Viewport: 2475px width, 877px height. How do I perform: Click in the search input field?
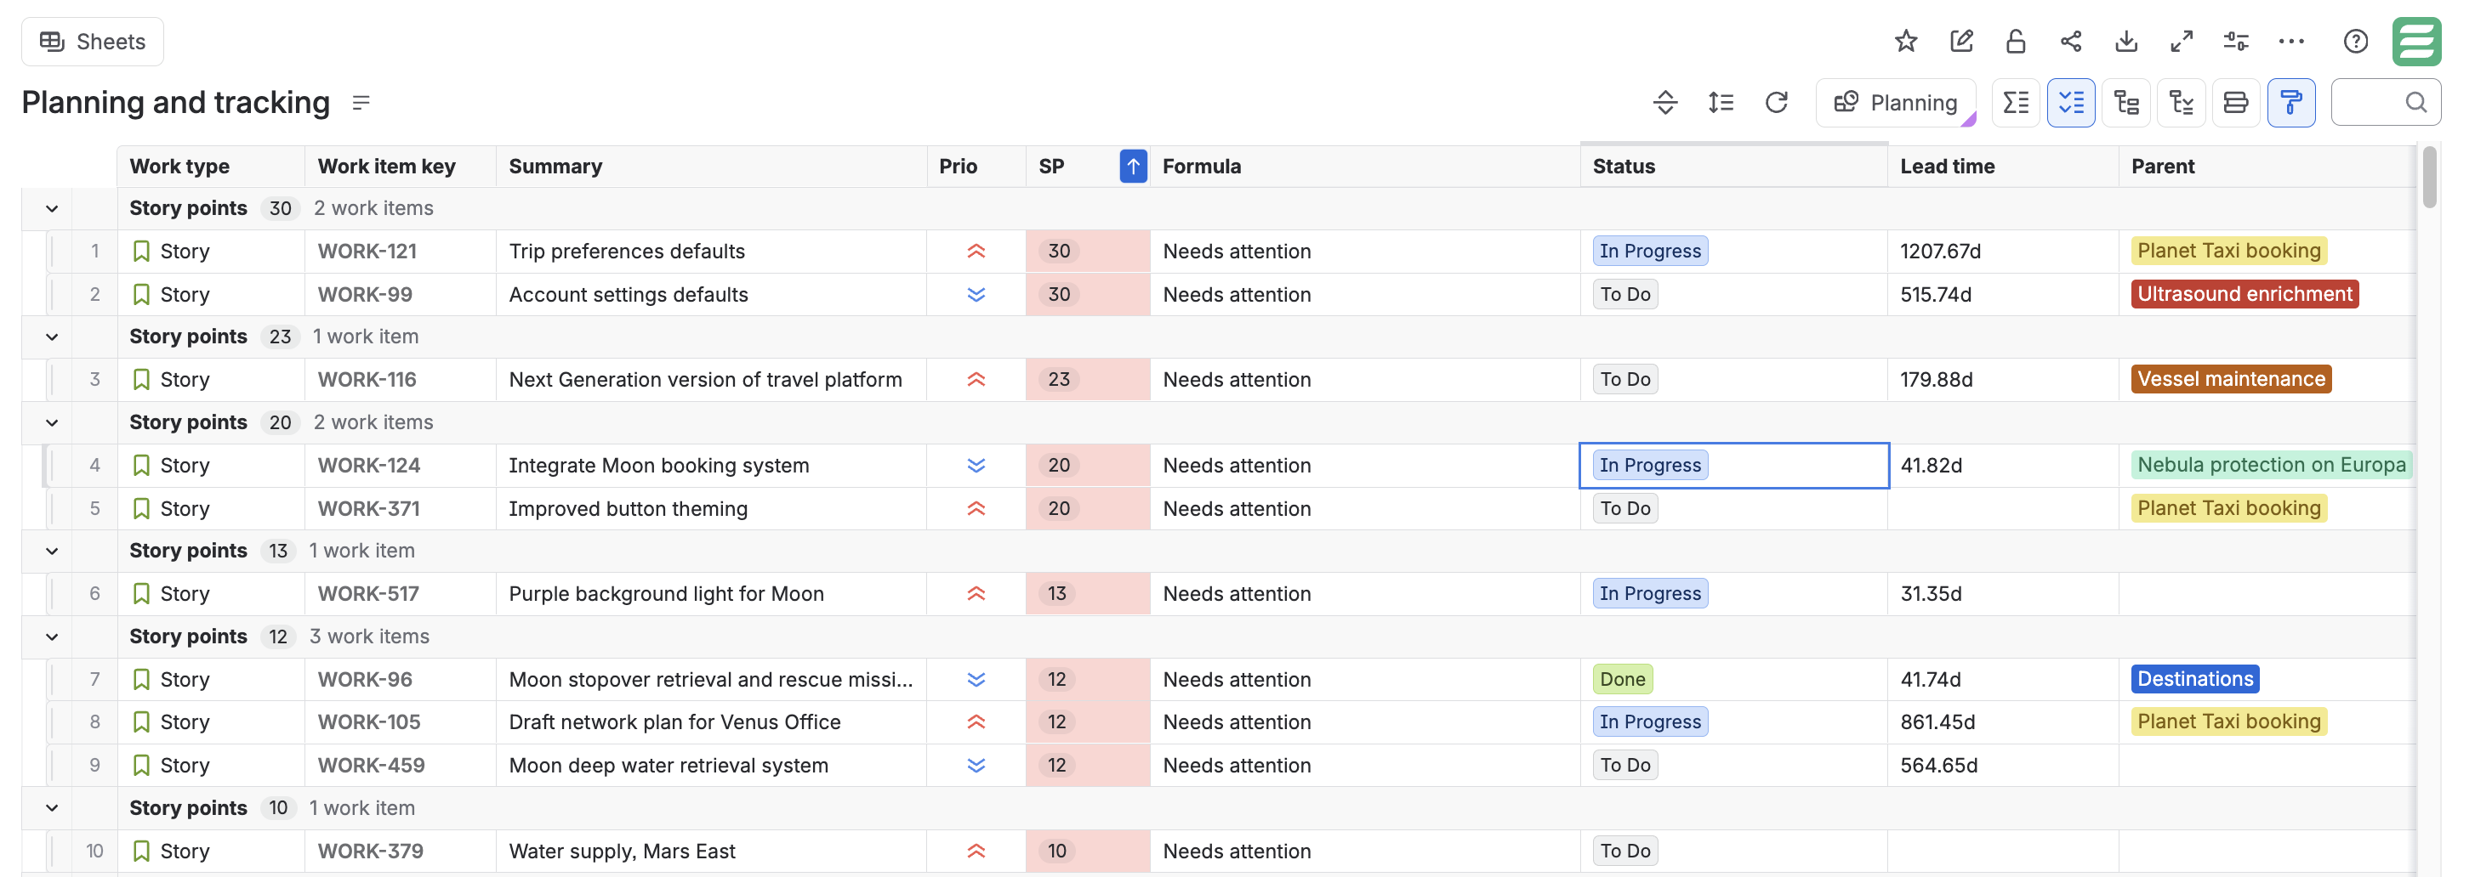tap(2386, 103)
